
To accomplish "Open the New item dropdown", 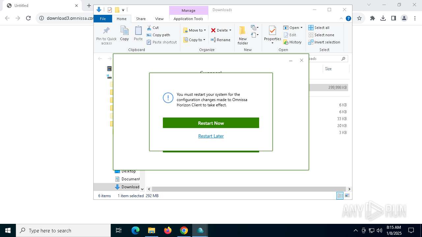I will point(255,28).
